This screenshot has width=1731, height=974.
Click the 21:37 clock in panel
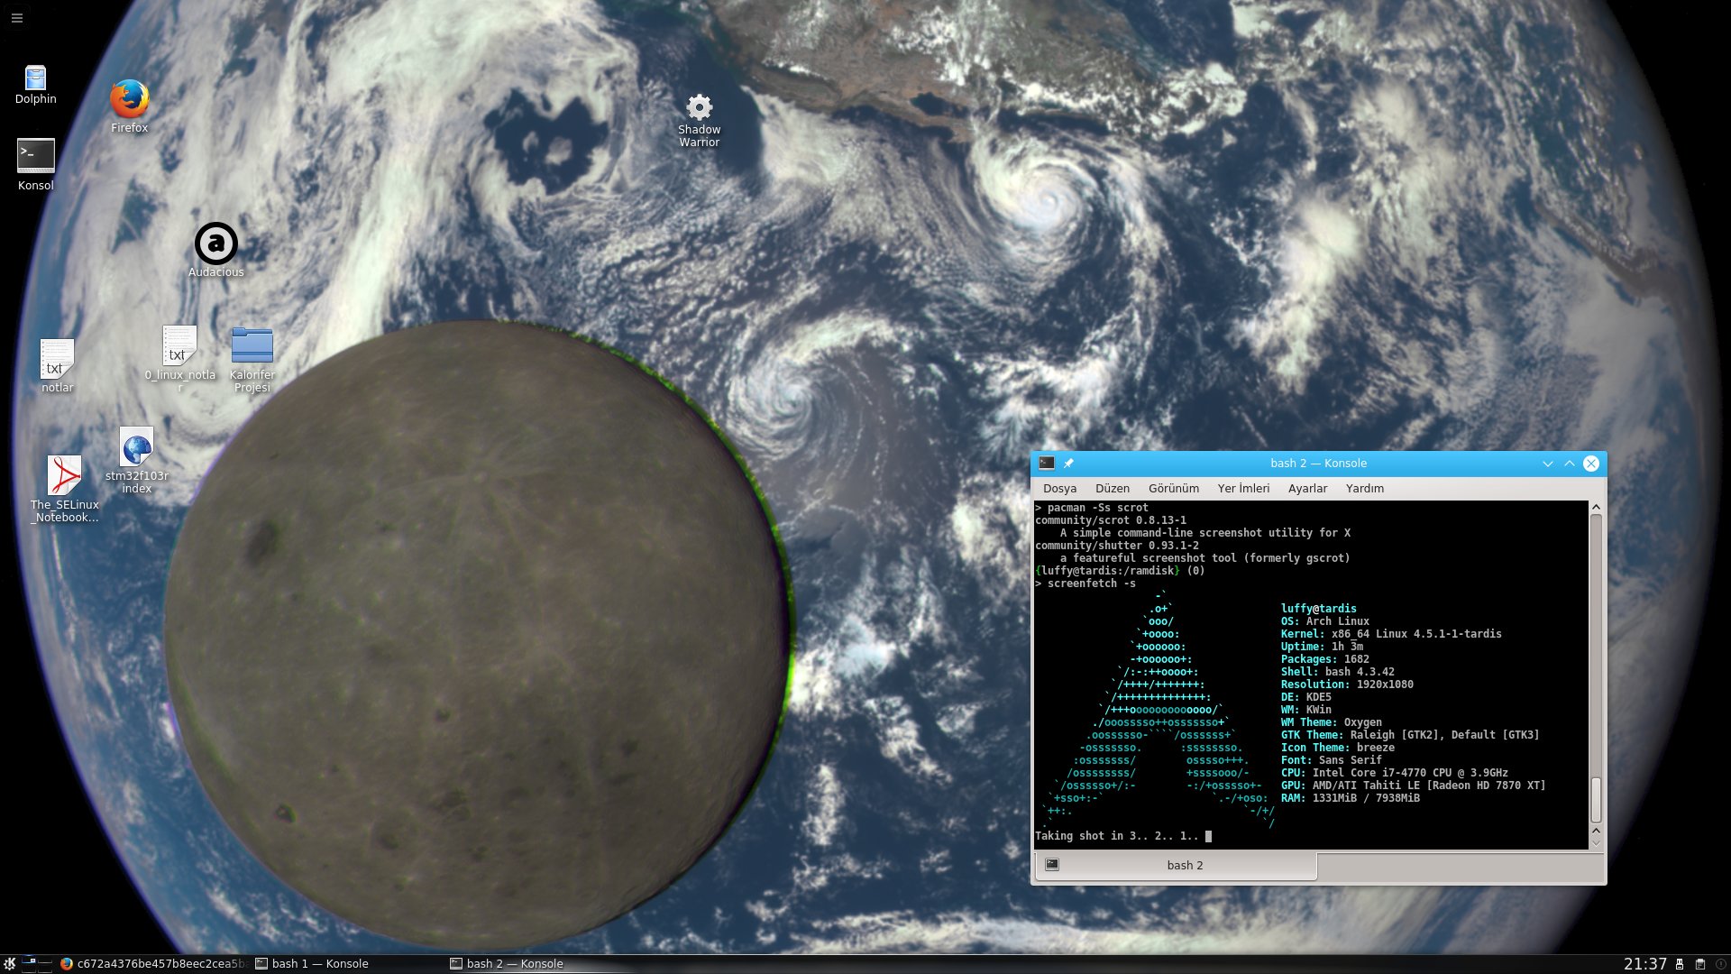click(x=1644, y=963)
